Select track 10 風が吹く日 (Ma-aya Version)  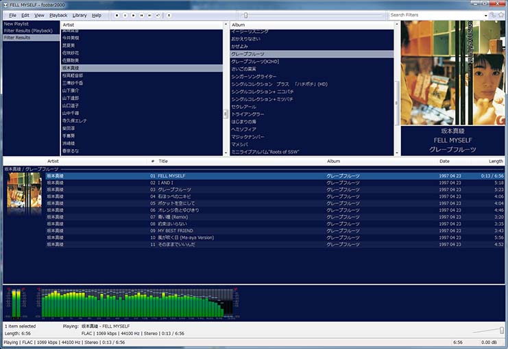[275, 237]
